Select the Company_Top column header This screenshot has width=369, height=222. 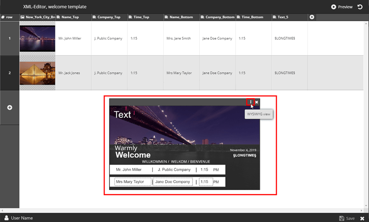[109, 17]
